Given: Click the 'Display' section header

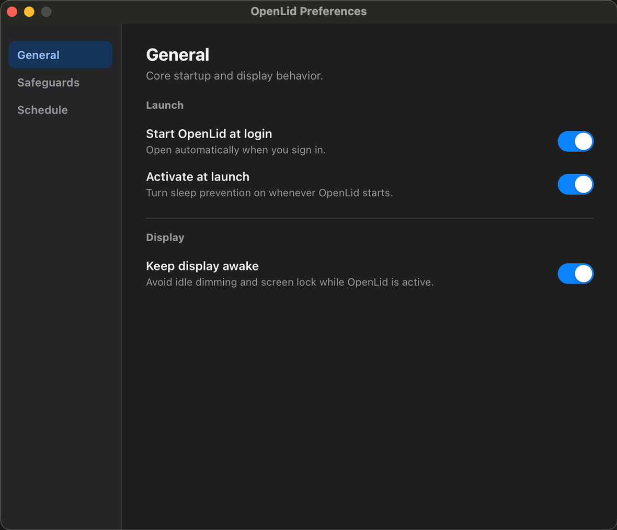Looking at the screenshot, I should point(165,238).
